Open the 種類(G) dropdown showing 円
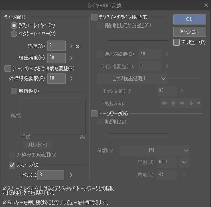Screen dimensions: 211x207 [x=155, y=151]
